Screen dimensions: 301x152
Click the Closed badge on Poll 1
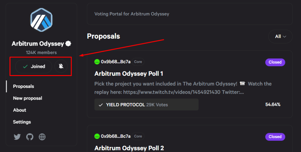tap(275, 62)
